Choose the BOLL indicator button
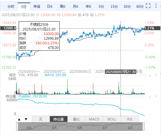Image resolution: width=161 pixels, height=134 pixels. coord(112,119)
